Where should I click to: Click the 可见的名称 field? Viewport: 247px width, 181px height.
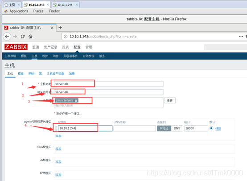(108, 92)
